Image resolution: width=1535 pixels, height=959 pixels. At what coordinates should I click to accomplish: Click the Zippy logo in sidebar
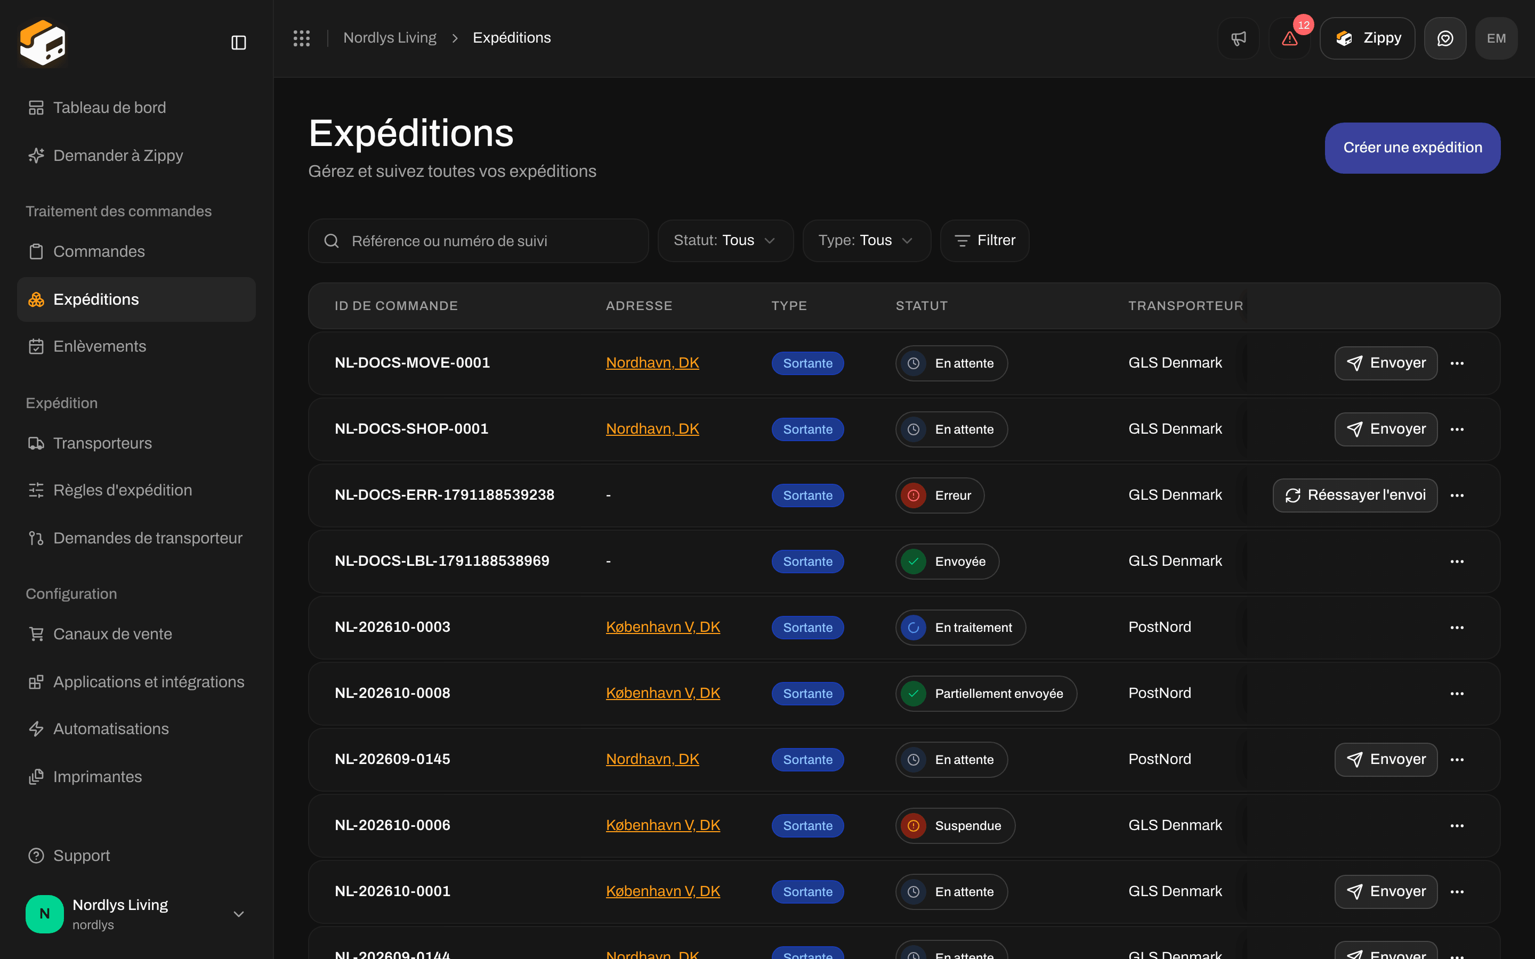43,43
